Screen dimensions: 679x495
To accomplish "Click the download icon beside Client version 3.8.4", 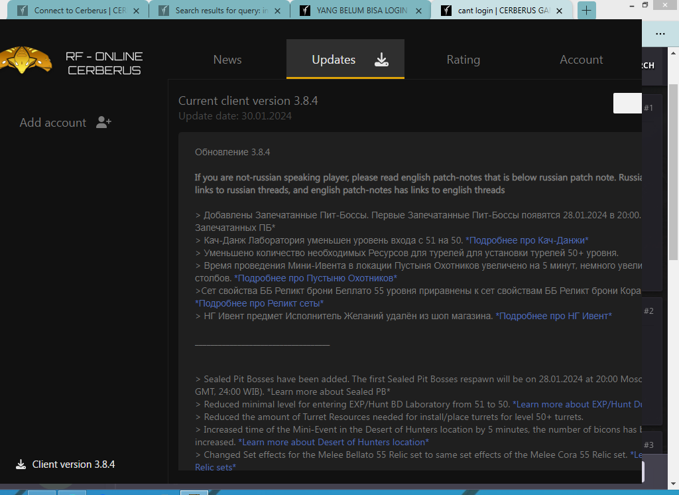I will [21, 464].
